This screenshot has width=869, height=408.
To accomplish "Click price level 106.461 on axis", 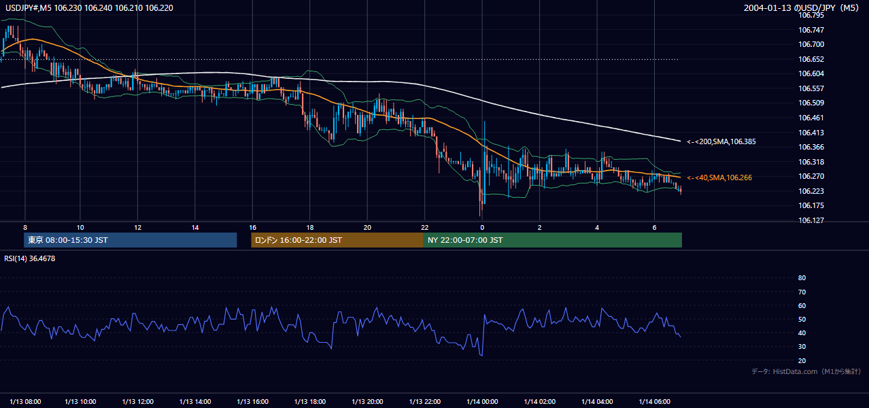I will point(811,118).
